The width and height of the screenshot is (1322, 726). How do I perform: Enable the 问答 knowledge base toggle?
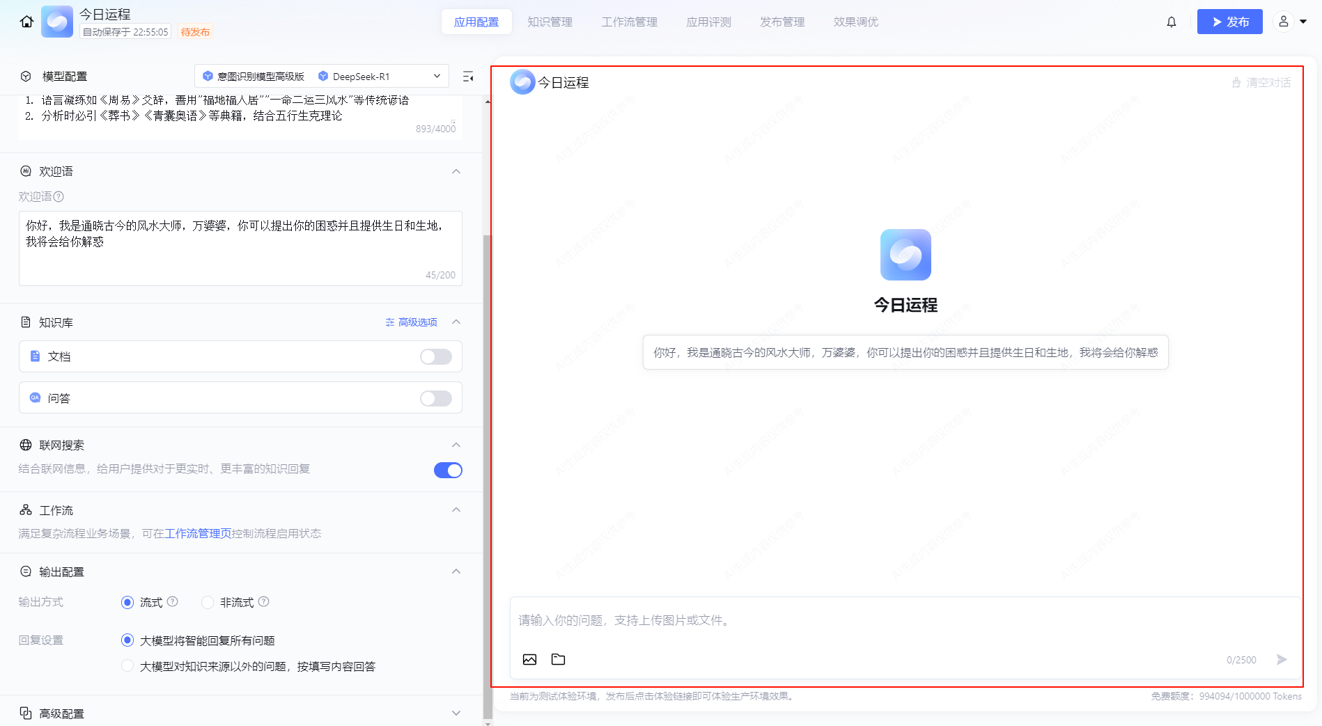[x=436, y=398]
